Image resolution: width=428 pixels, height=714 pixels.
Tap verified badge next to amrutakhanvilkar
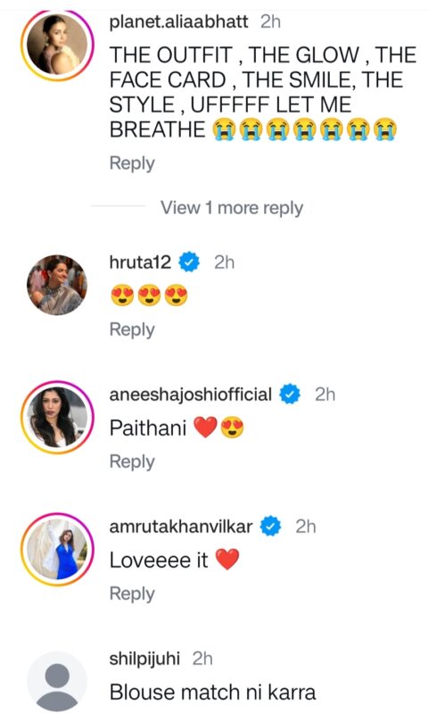271,527
